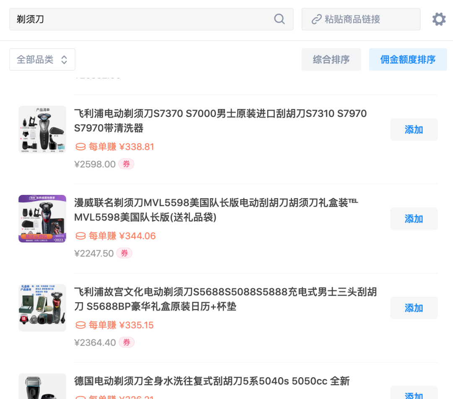The image size is (453, 399).
Task: Open title 飞利浦故宫文化电动剃须刀S5688
Action: tap(225, 299)
